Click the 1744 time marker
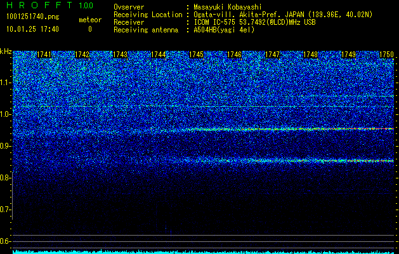 tap(159, 55)
